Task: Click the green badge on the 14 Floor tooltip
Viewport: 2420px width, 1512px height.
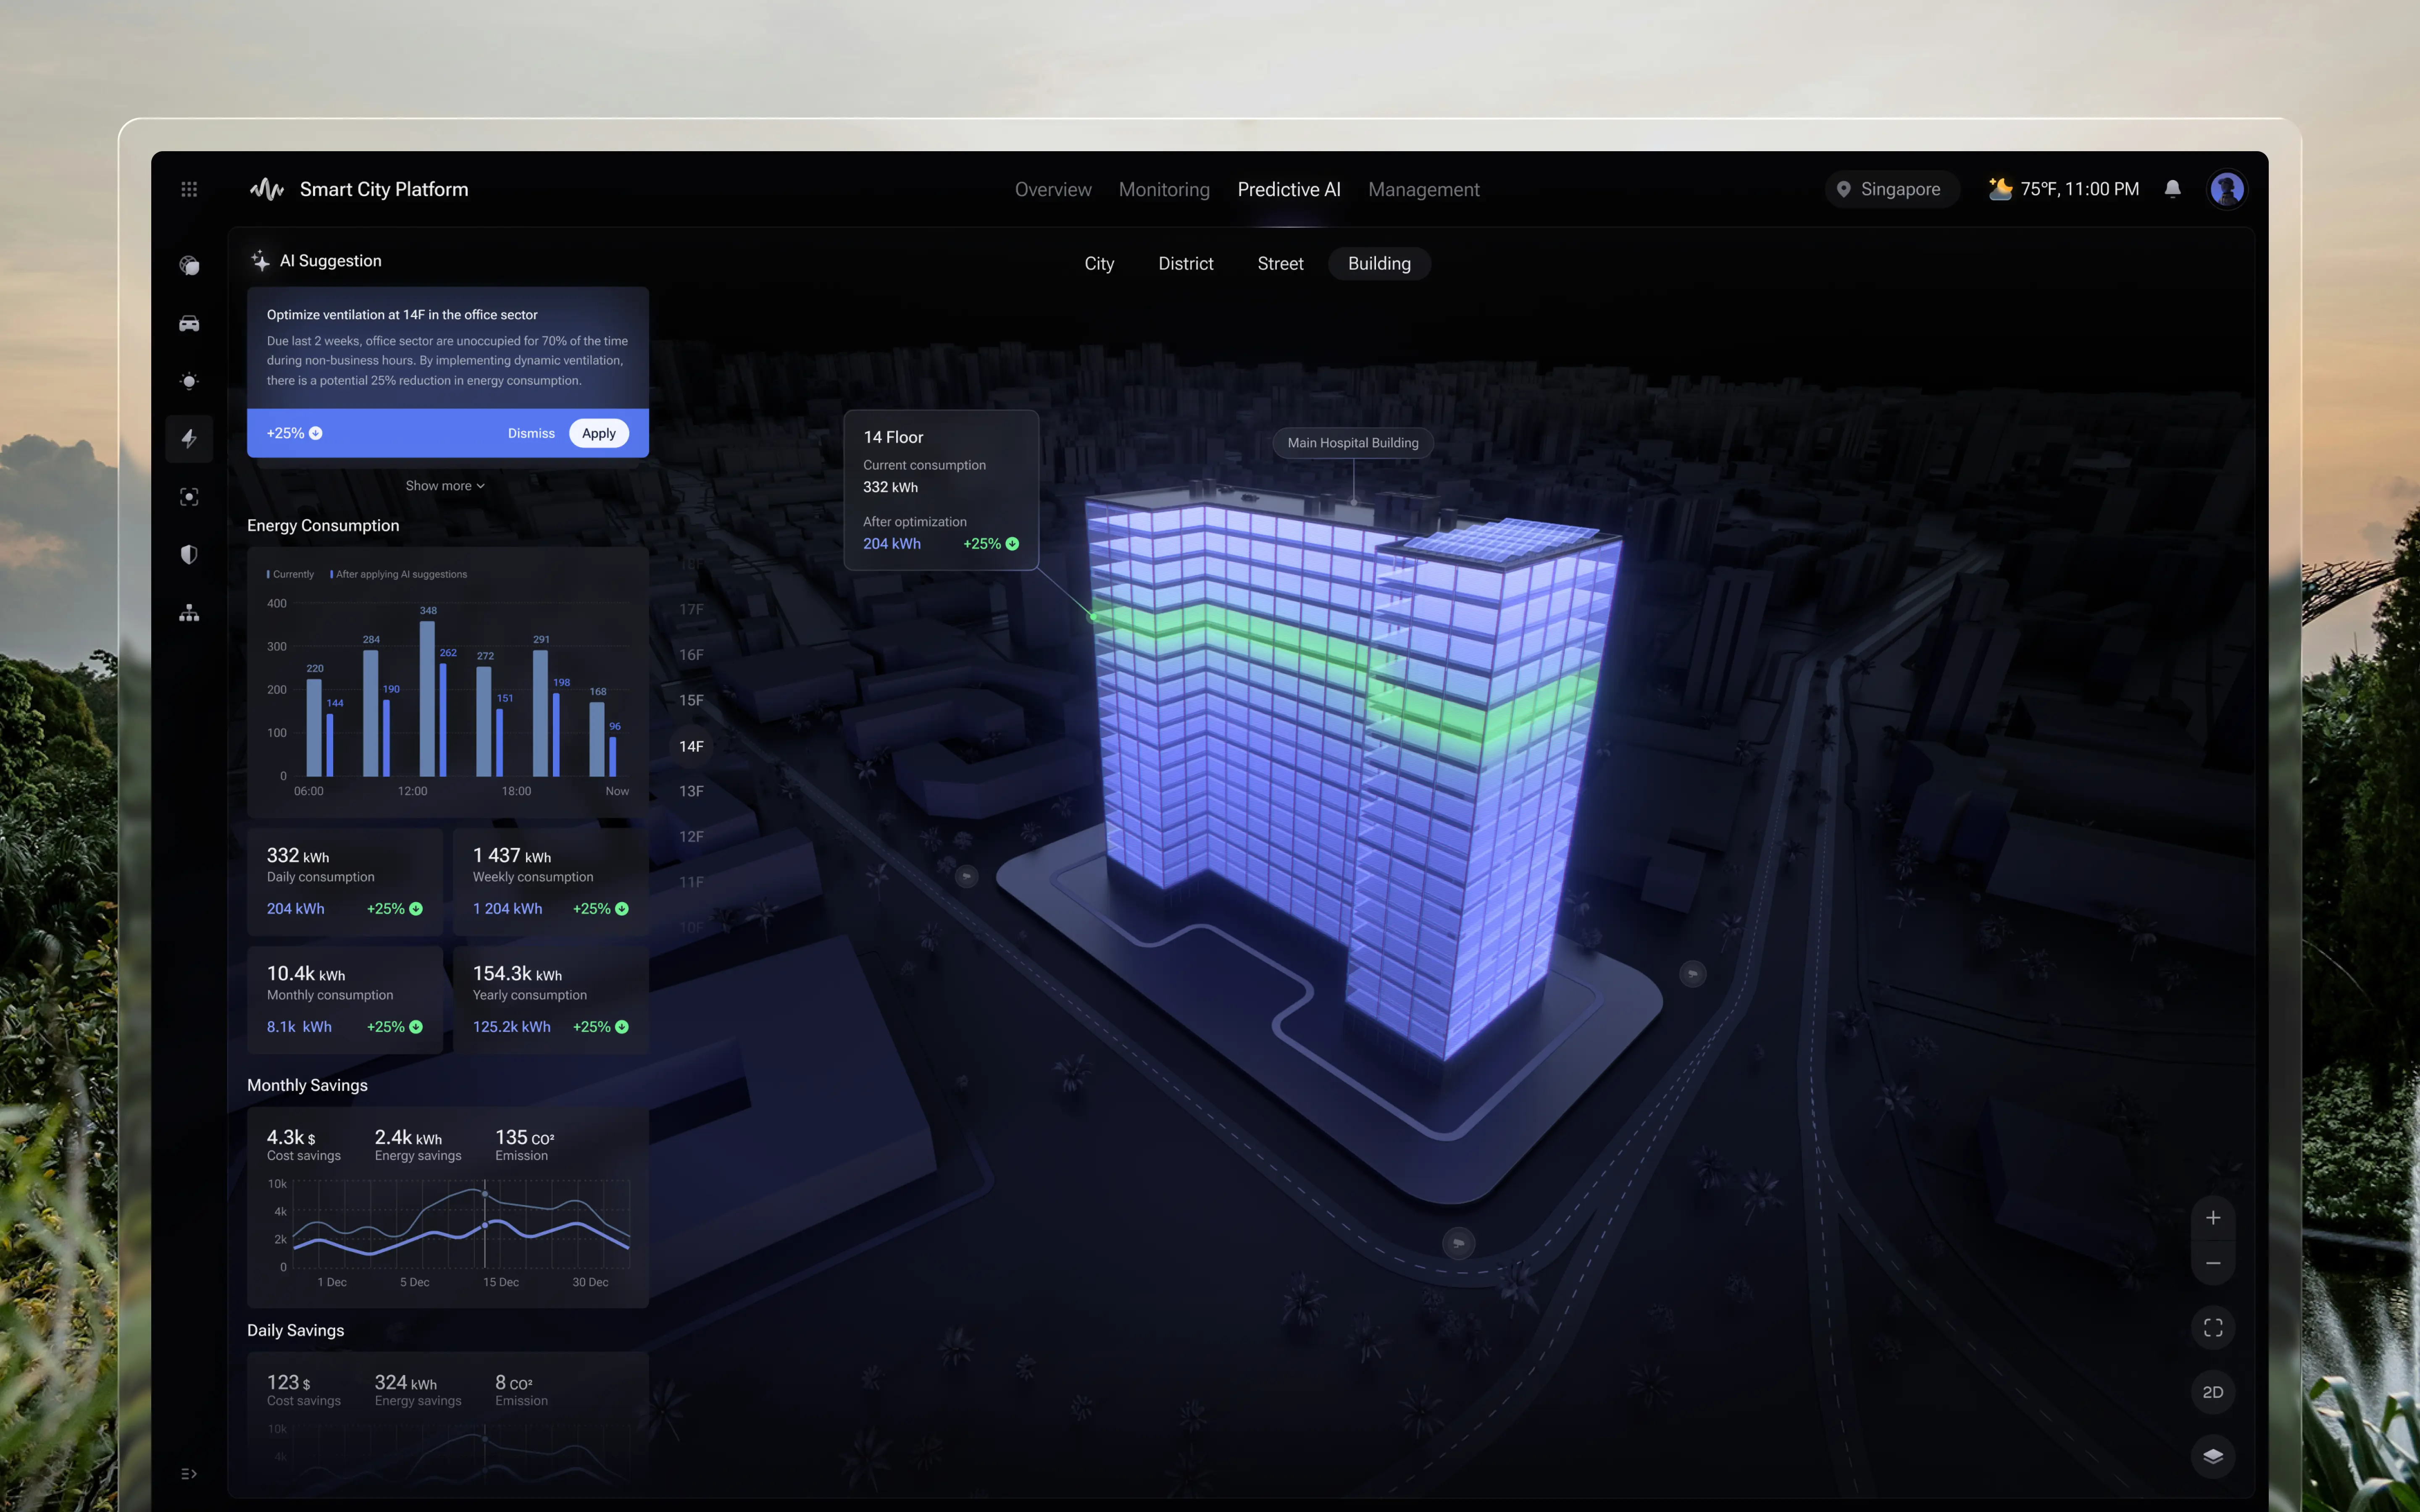Action: click(x=1012, y=544)
